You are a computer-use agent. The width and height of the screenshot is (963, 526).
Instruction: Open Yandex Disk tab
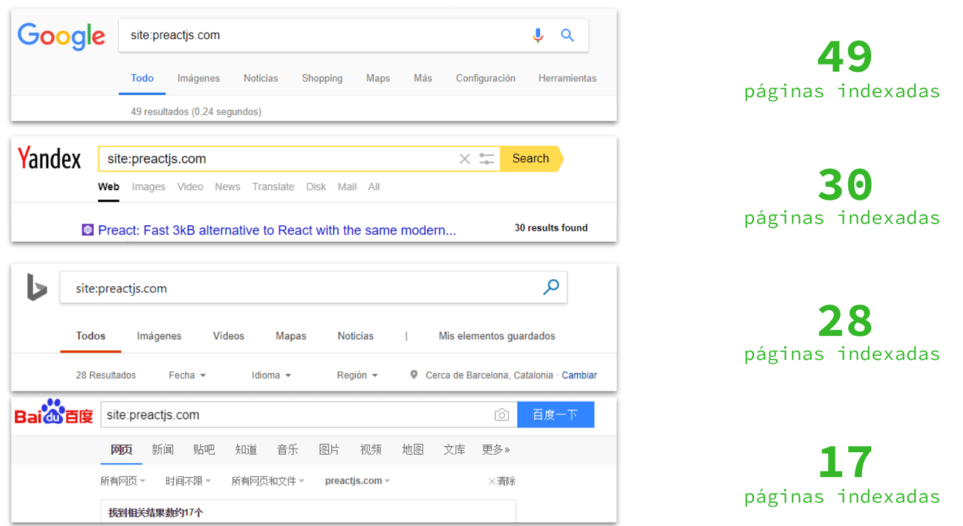(316, 187)
